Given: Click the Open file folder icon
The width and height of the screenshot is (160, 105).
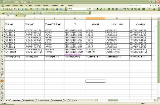Looking at the screenshot, I should [x=7, y=9].
